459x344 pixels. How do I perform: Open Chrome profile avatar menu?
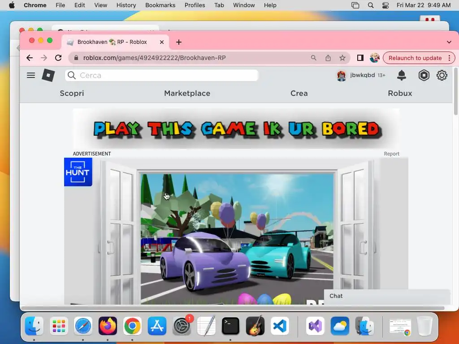(x=374, y=58)
